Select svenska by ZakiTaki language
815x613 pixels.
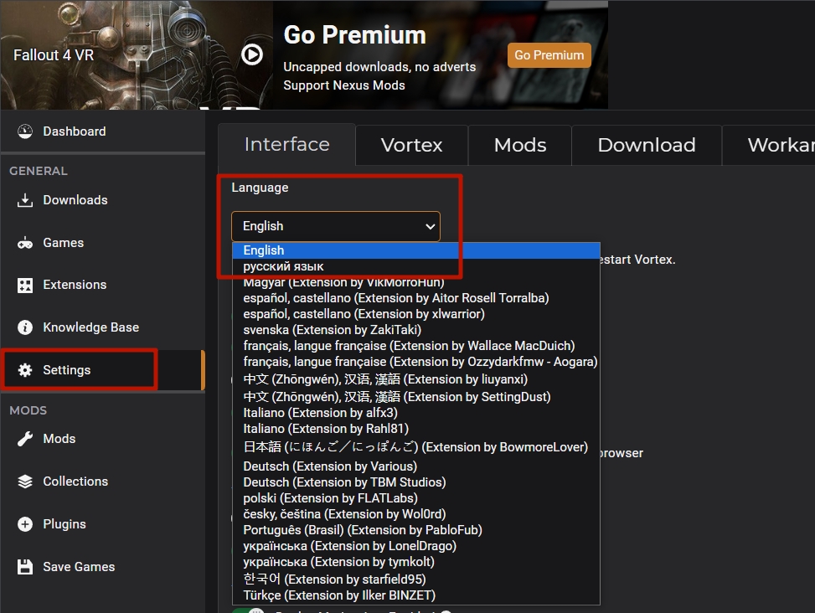(x=415, y=330)
